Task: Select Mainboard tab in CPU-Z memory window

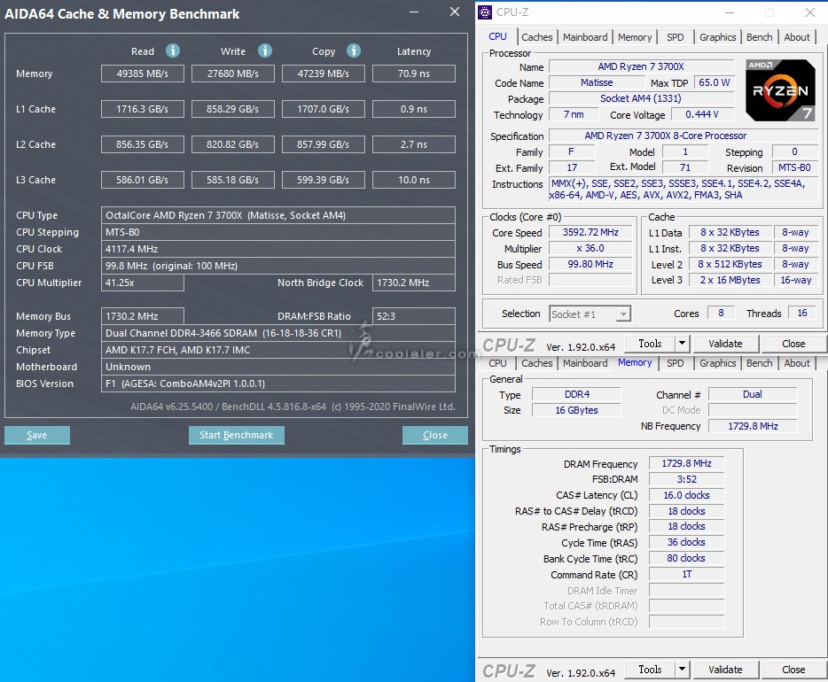Action: (x=585, y=363)
